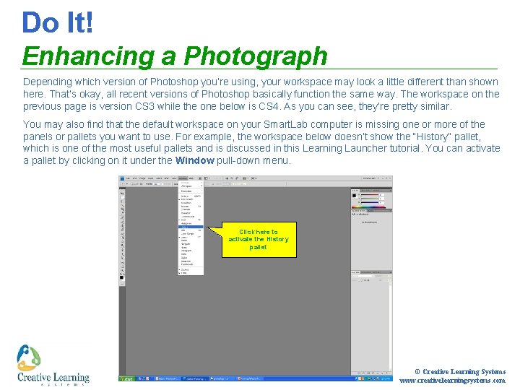Click the G value field in Color panel
520x390 pixels.
[382, 199]
